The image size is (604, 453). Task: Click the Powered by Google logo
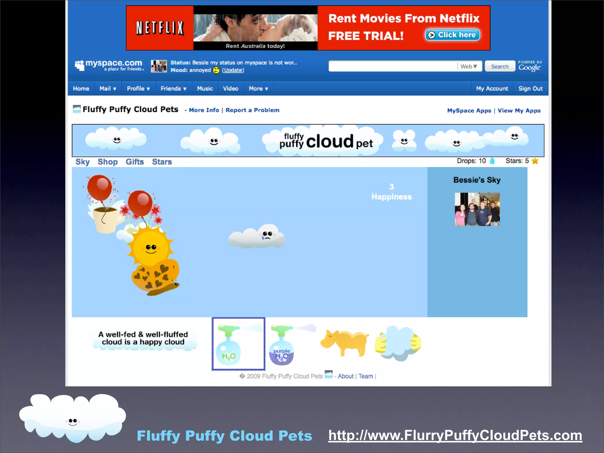click(530, 66)
